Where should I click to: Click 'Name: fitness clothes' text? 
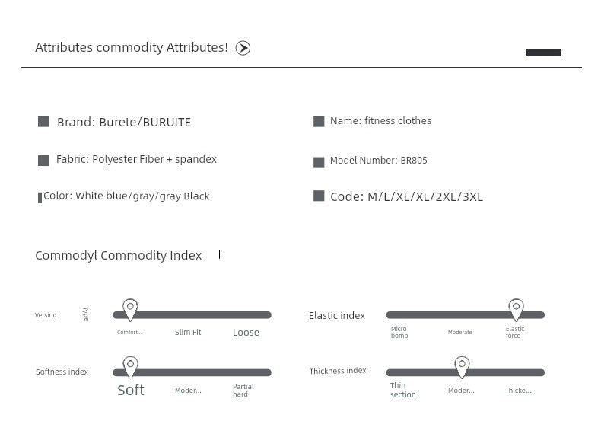click(380, 121)
